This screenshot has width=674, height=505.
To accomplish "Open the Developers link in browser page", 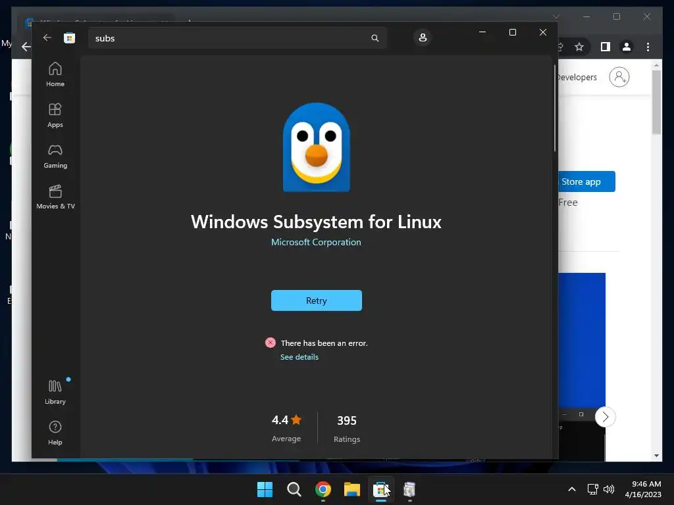I will coord(577,78).
